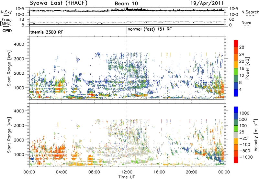Click the 'Velocity [m s-1]' color bar title
The width and height of the screenshot is (259, 179).
click(x=256, y=135)
